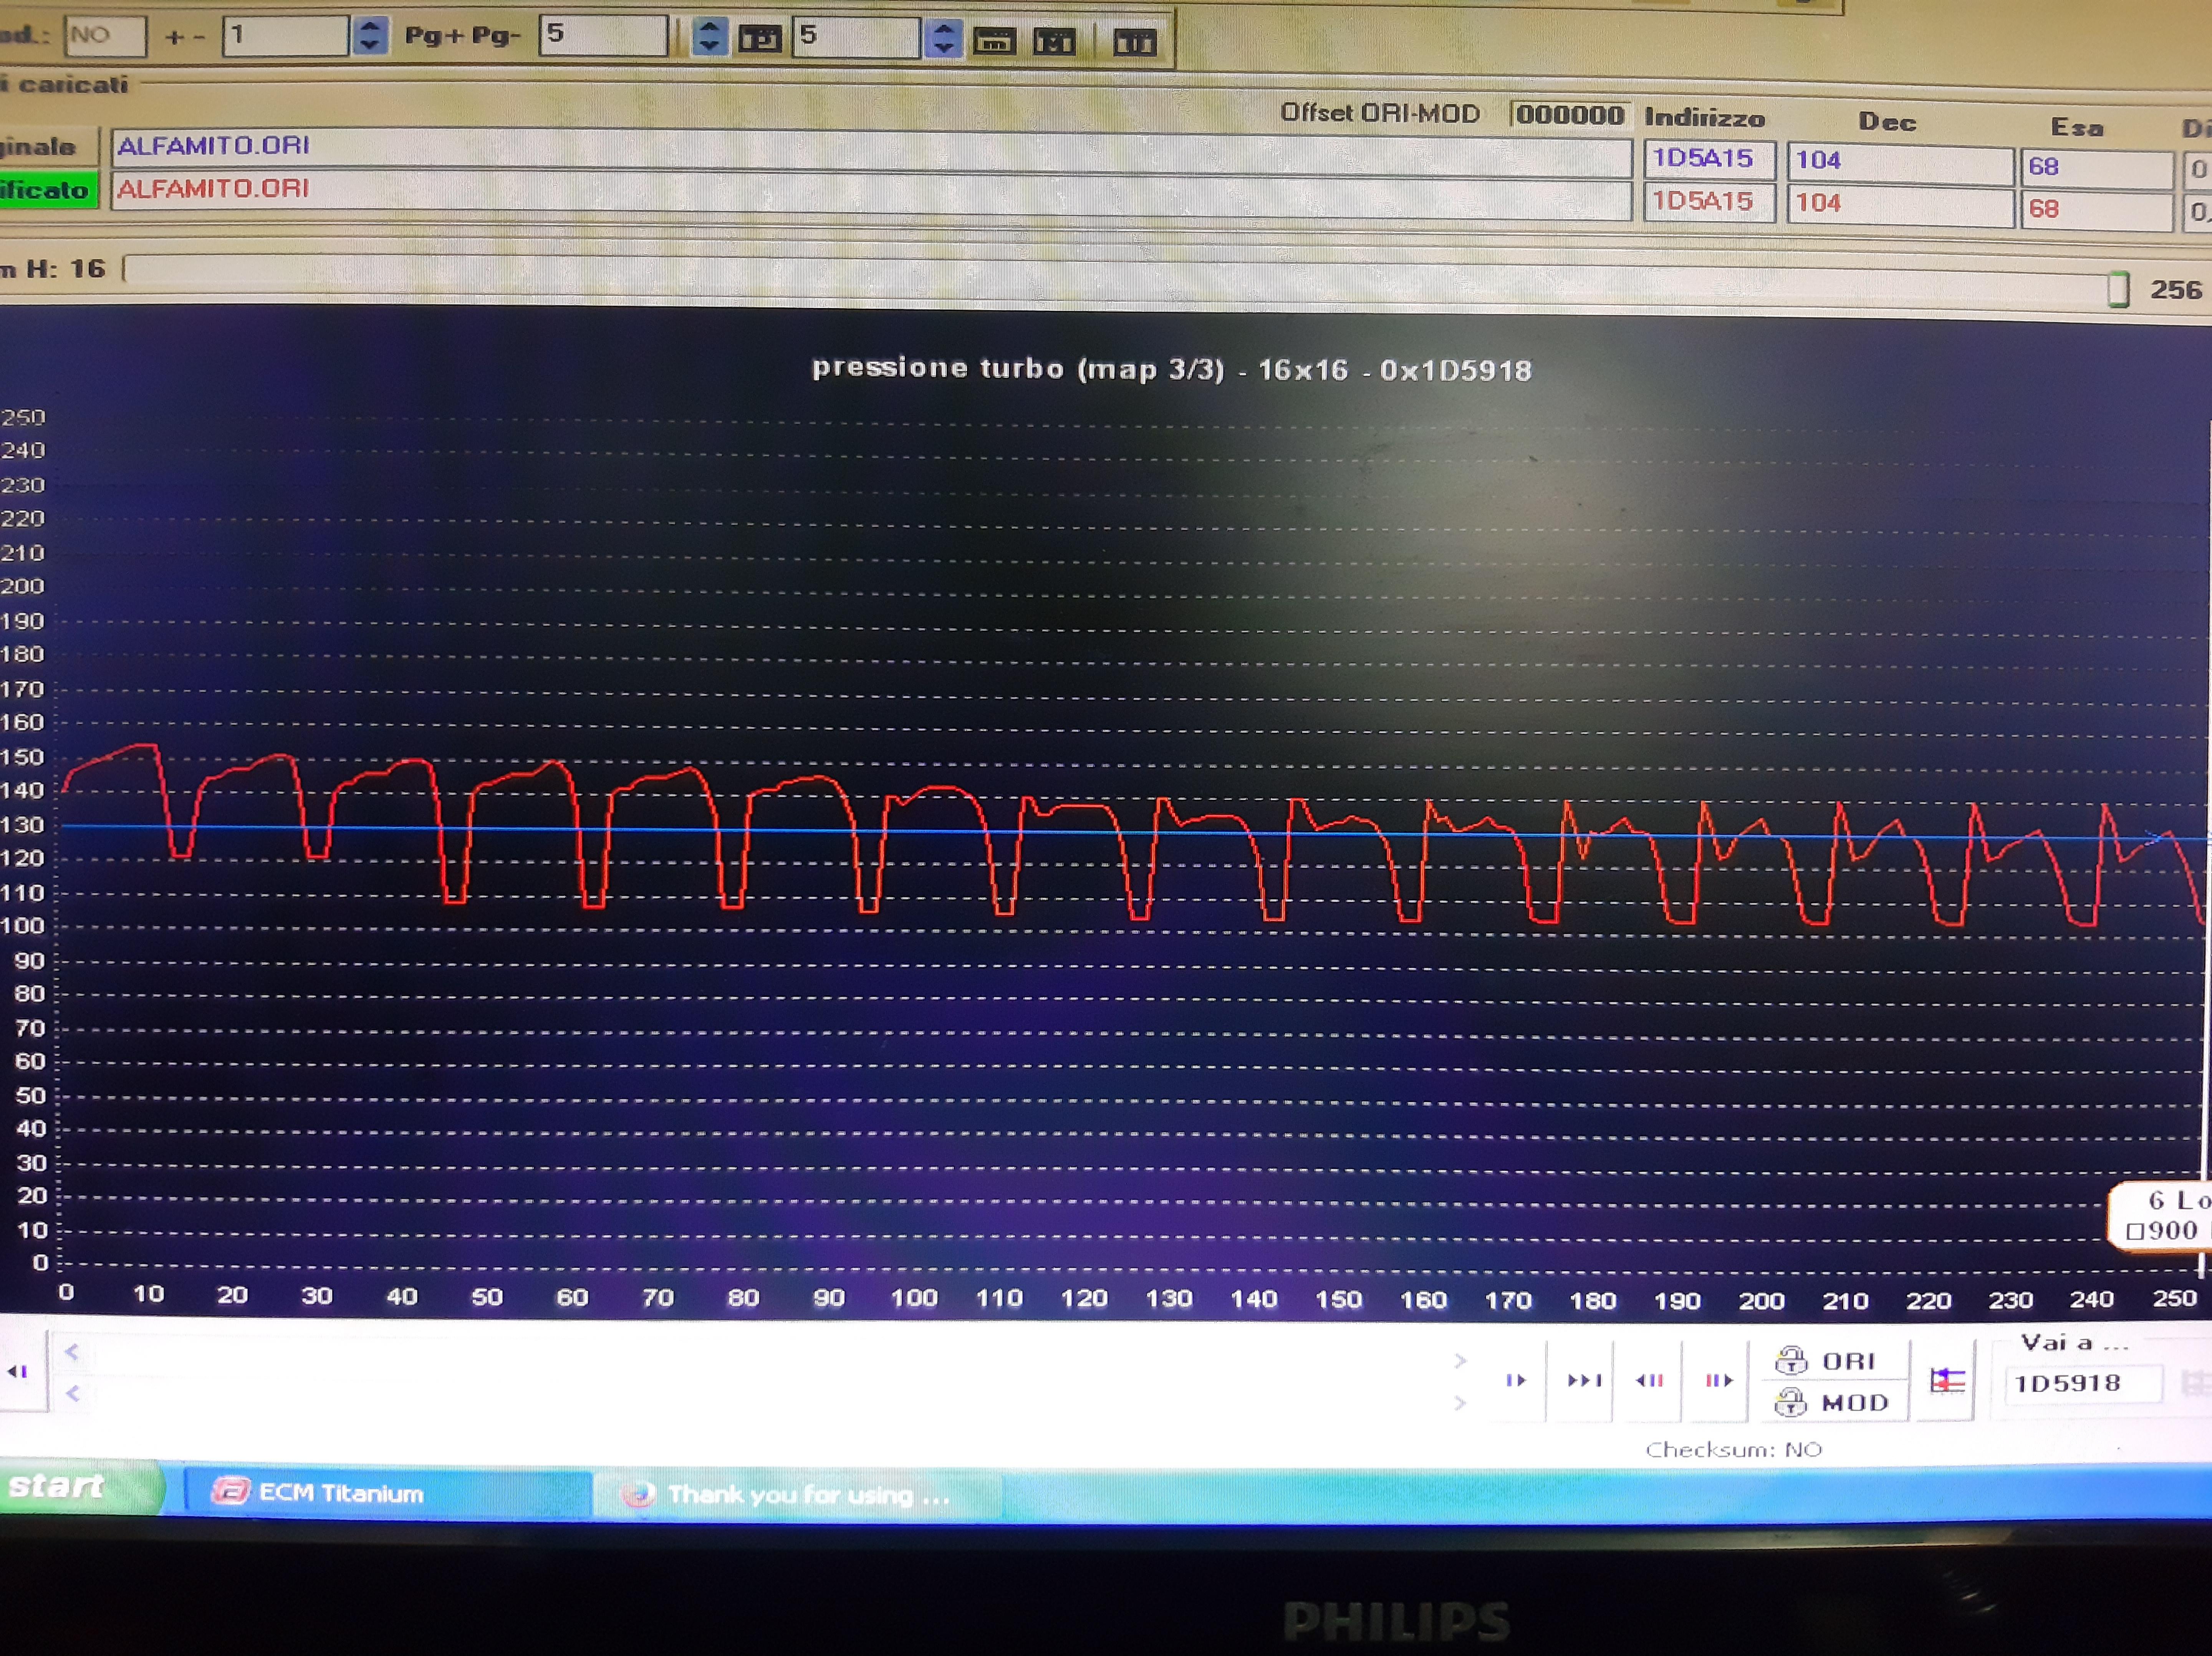
Task: Decrease the +- step value spinner
Action: [370, 45]
